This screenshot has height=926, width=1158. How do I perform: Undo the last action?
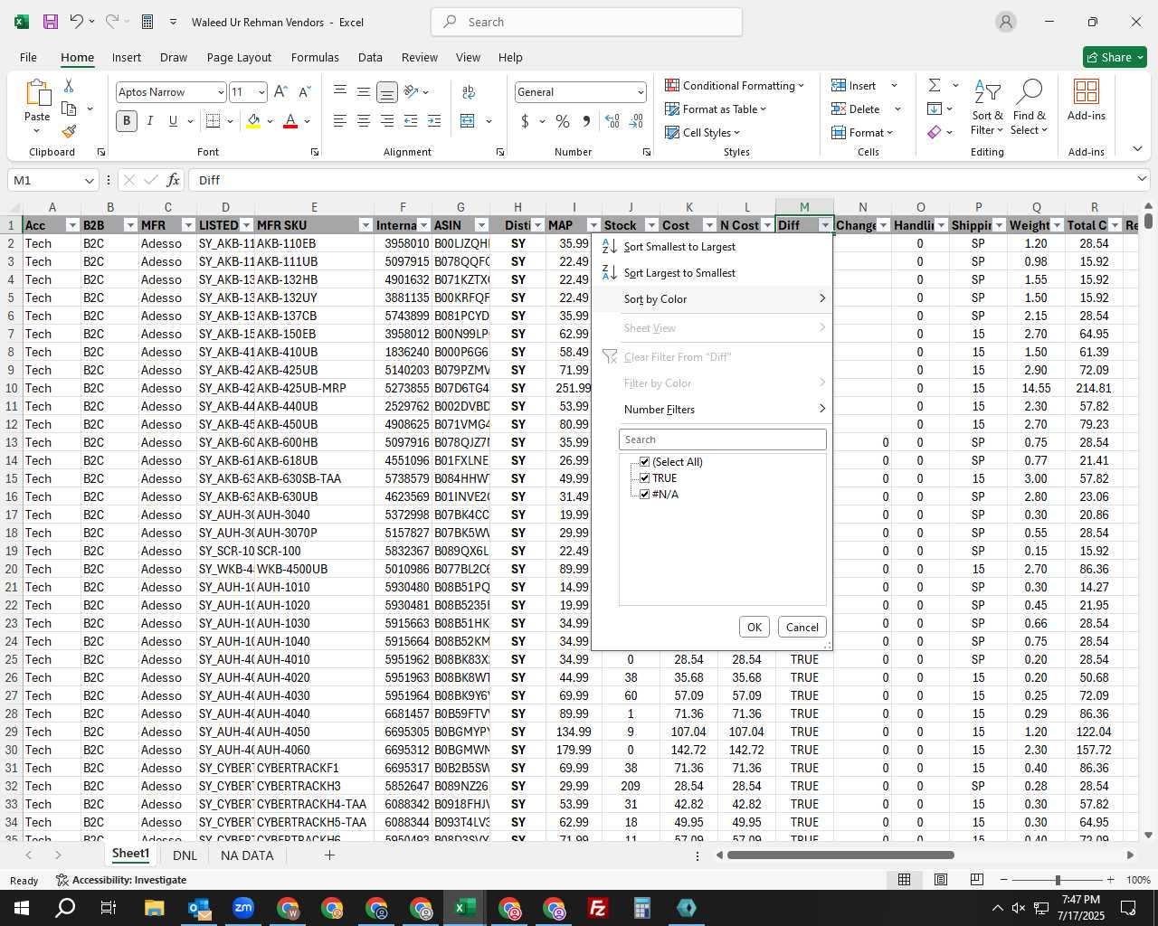(x=77, y=22)
